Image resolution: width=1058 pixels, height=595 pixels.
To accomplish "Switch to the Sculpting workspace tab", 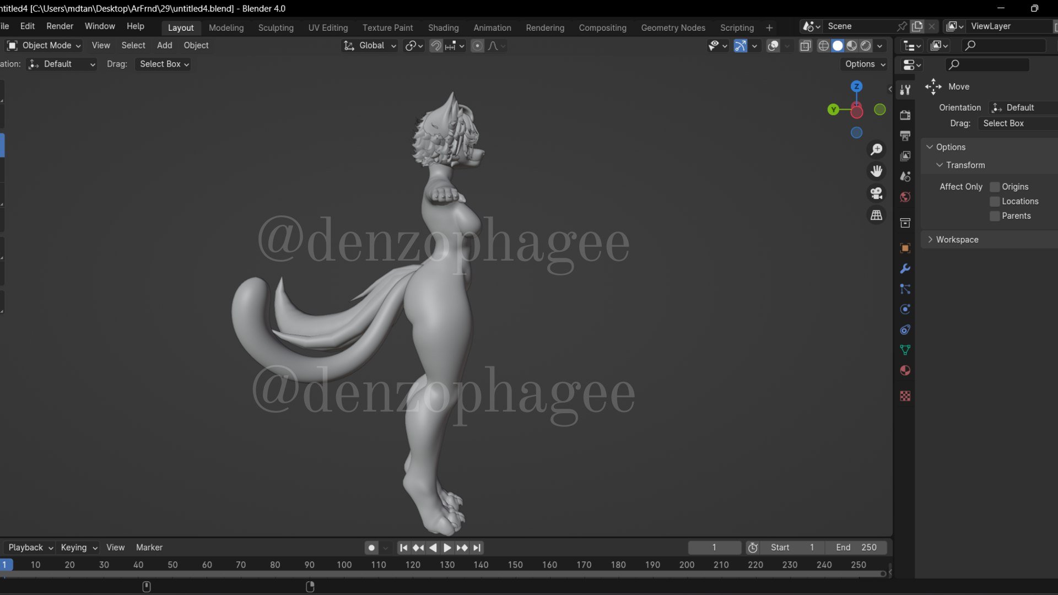I will 276,28.
